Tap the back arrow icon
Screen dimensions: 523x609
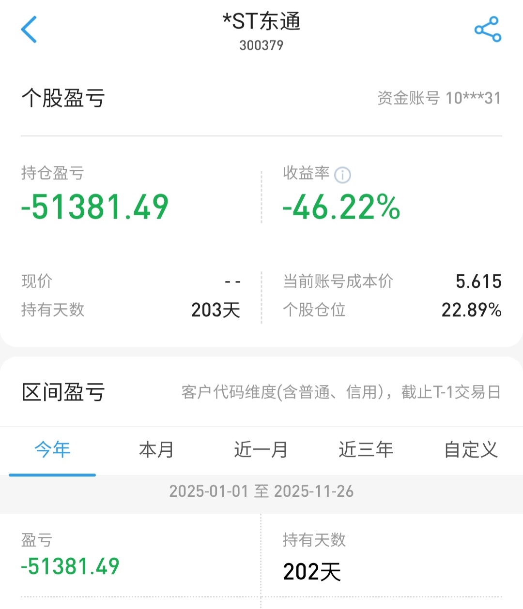point(29,29)
